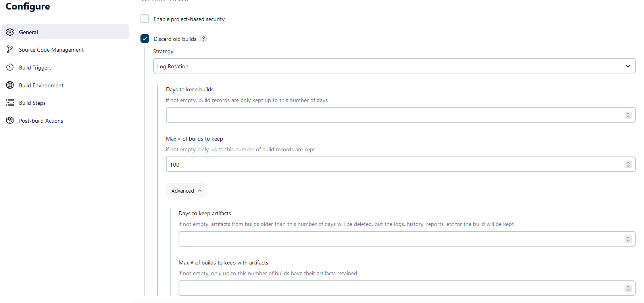Viewport: 644px width, 303px height.
Task: Click the Post-build Actions package icon
Action: (10, 121)
